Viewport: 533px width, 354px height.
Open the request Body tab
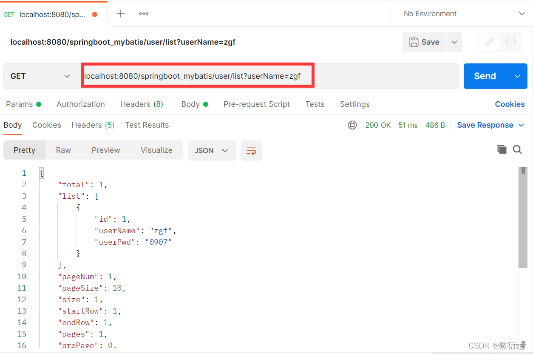195,104
